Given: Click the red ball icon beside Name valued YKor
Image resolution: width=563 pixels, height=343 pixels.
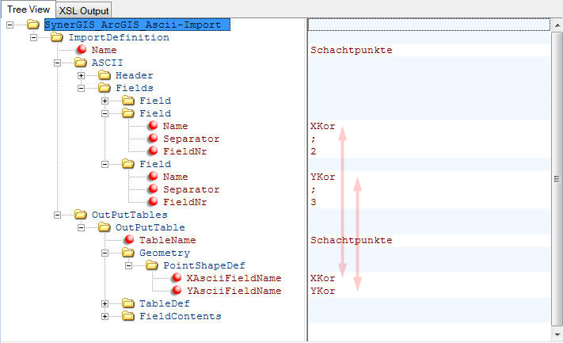Looking at the screenshot, I should coord(153,176).
